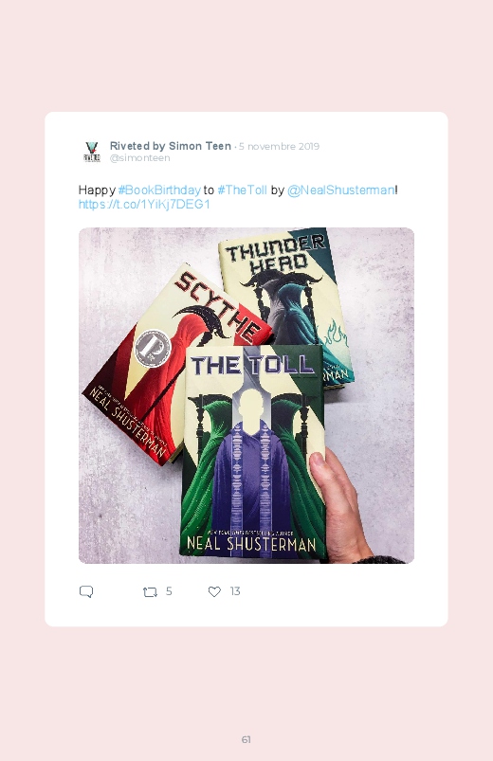
Task: Open the #BookBirthday hashtag
Action: tap(159, 190)
